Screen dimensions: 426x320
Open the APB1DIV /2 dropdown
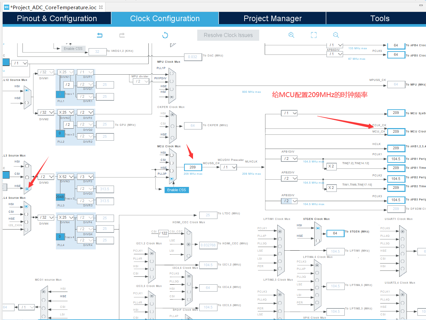tap(289, 159)
